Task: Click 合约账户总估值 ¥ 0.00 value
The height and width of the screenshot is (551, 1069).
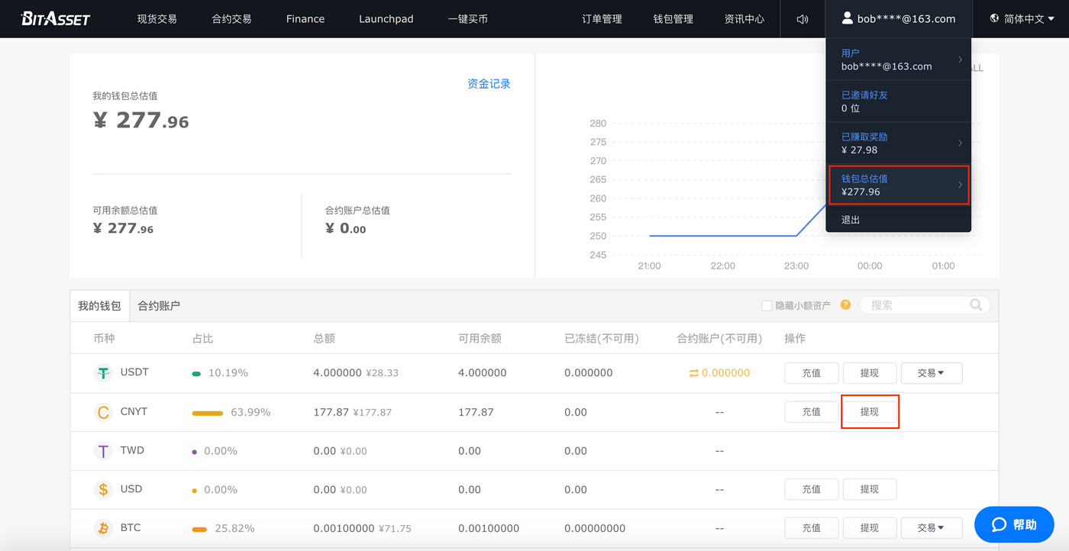Action: (346, 228)
